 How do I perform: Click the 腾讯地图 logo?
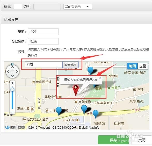[x=15, y=127]
